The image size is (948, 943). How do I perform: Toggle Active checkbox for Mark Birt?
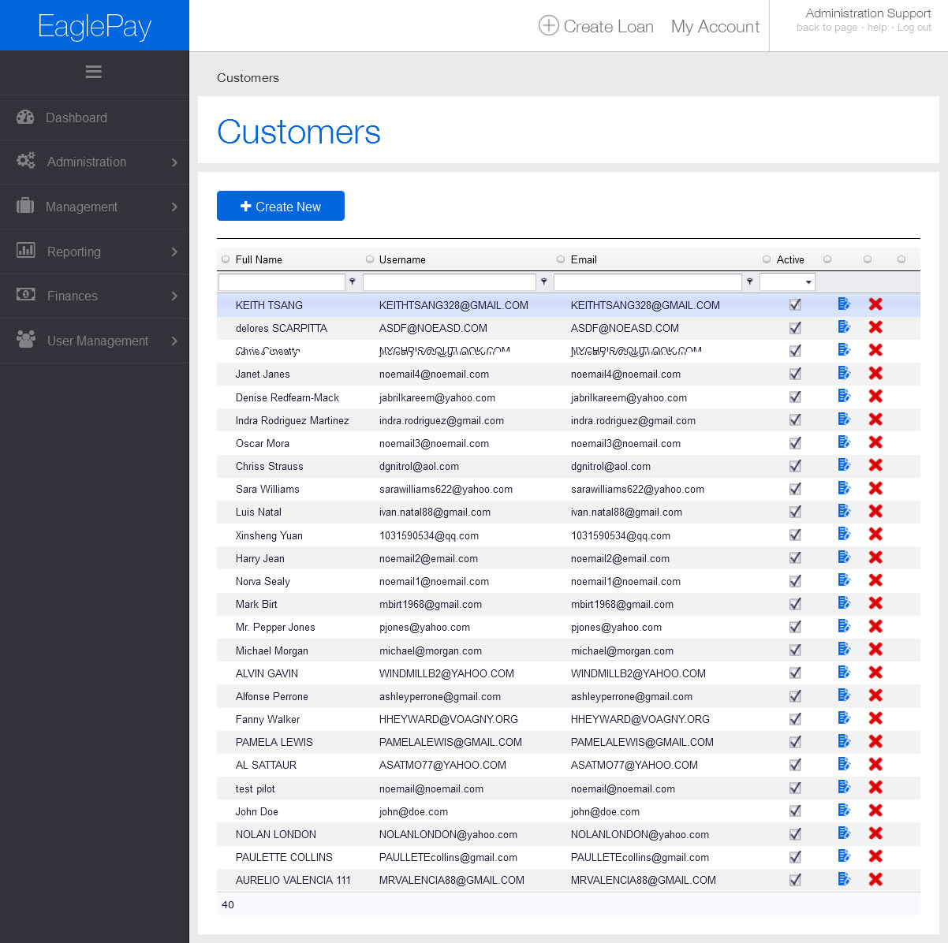tap(795, 604)
